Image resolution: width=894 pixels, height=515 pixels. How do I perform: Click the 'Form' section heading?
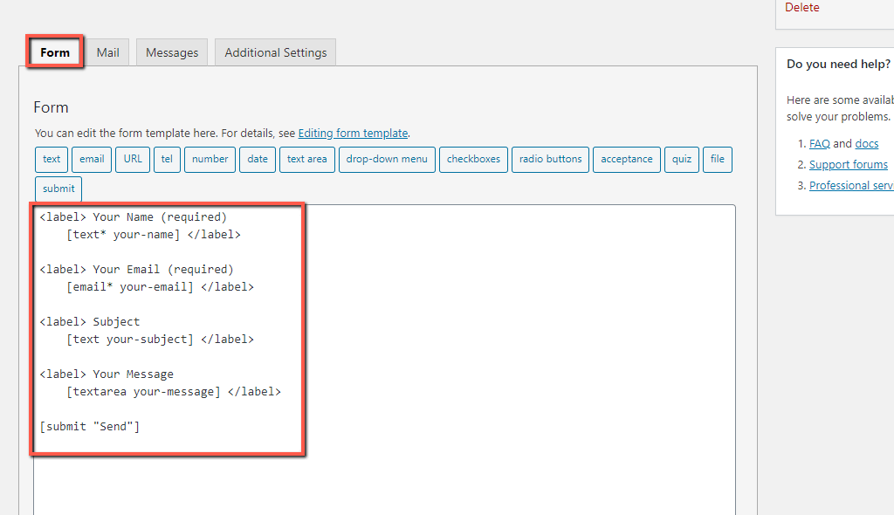51,107
